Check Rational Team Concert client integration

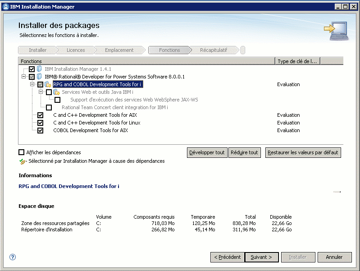click(49, 107)
